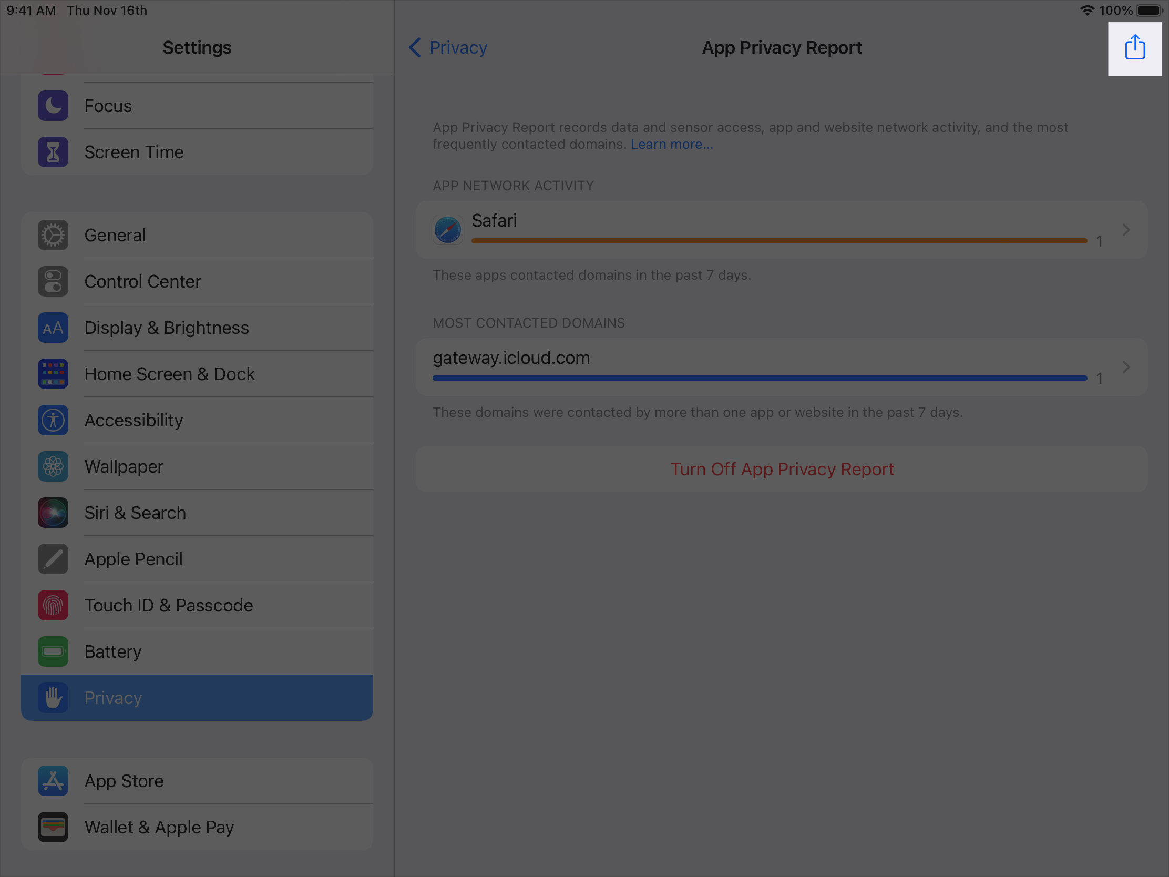Tap the Touch ID fingerprint icon
Viewport: 1169px width, 877px height.
pos(53,605)
